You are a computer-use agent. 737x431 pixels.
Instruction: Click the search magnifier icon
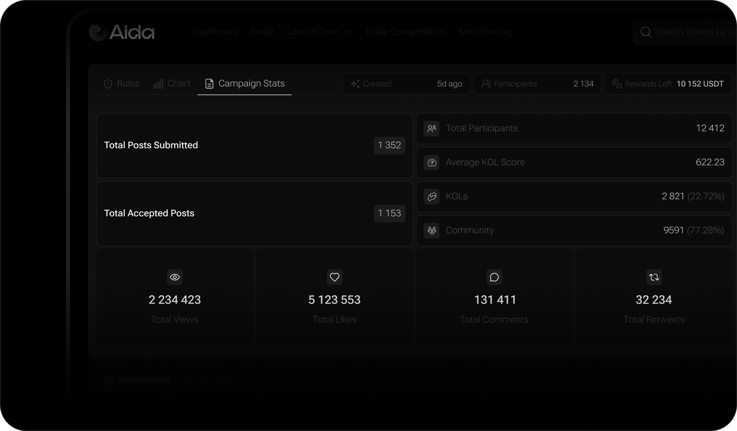[x=646, y=32]
